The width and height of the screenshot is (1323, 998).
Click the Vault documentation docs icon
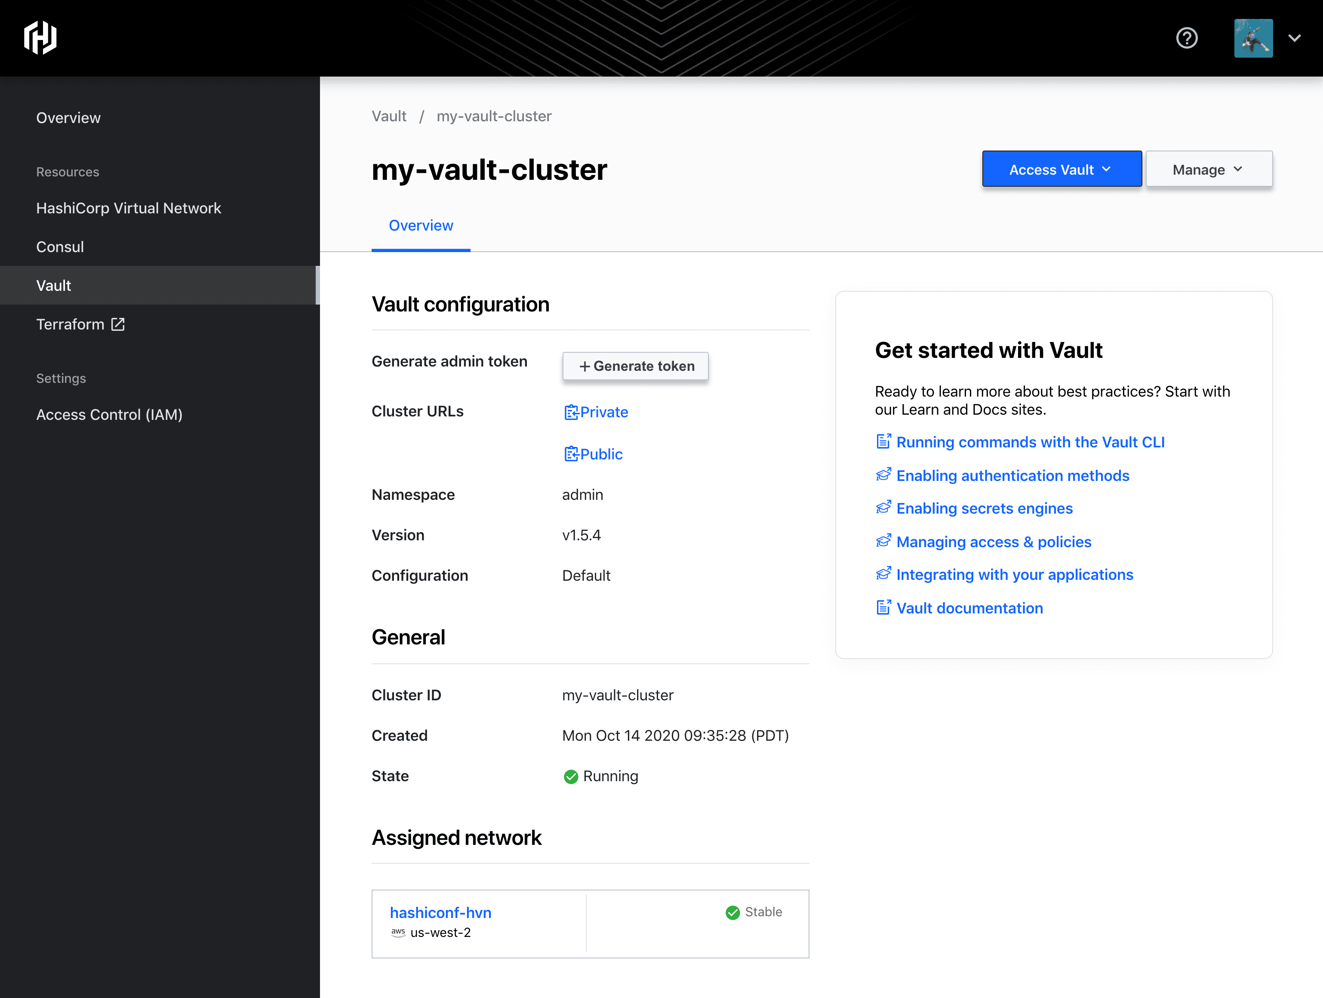[x=883, y=608]
